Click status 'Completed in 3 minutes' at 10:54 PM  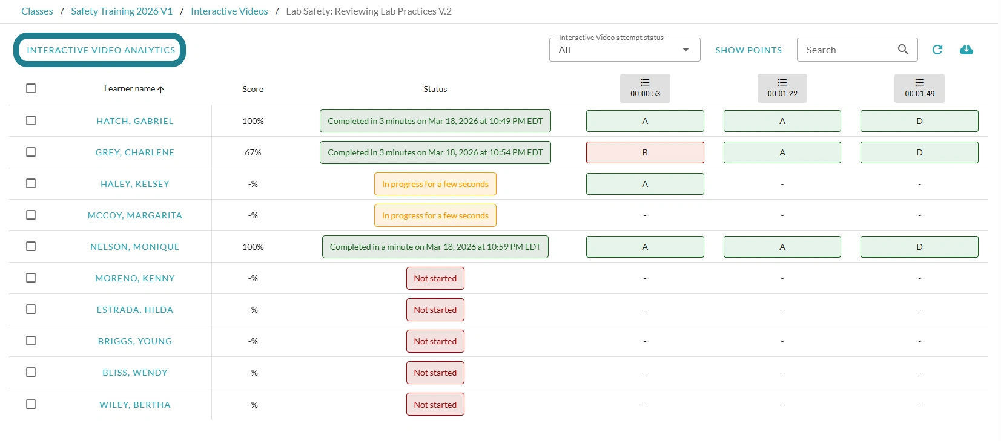click(435, 152)
